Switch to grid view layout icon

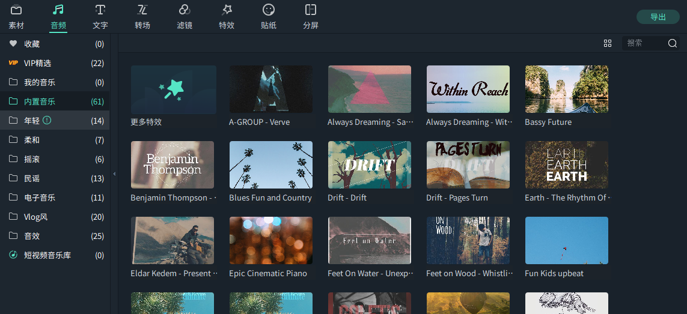[608, 43]
